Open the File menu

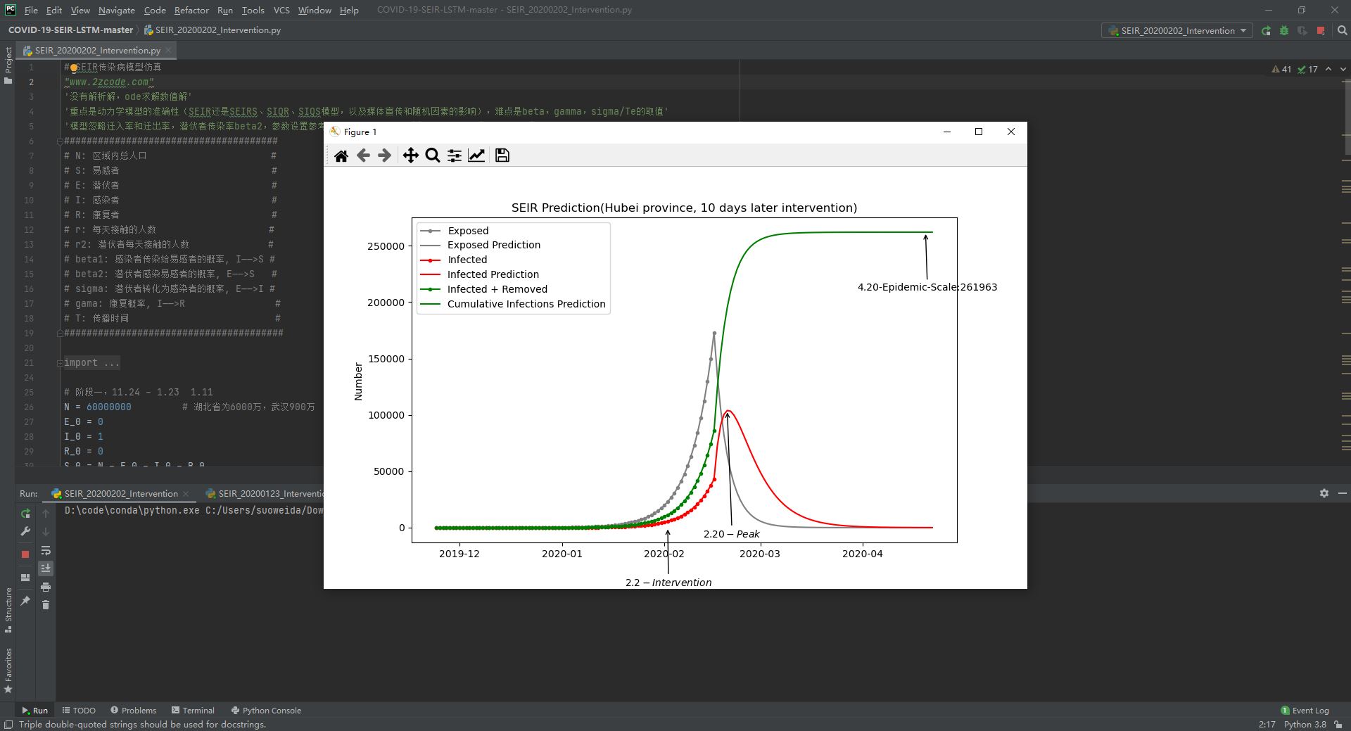[31, 10]
